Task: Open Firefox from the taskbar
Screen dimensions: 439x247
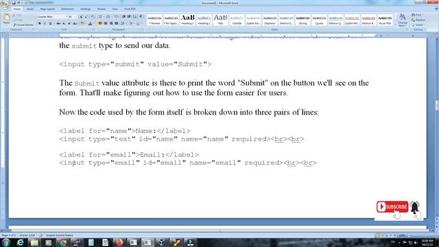Action: pyautogui.click(x=119, y=242)
